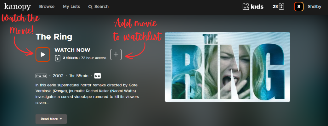The image size is (328, 126).
Task: Play The Ring with the play button
Action: [43, 54]
